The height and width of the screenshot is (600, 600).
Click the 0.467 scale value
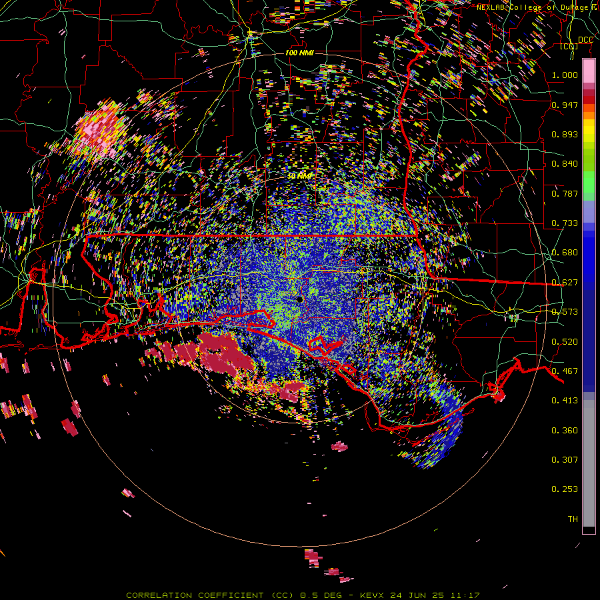pos(565,371)
